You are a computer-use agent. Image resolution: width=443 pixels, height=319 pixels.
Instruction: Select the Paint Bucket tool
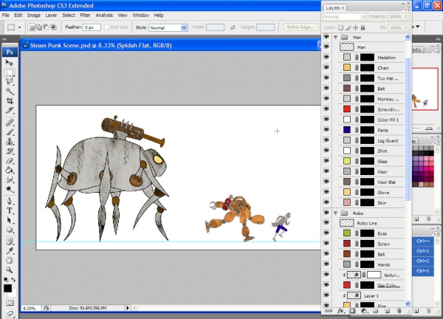coord(10,170)
